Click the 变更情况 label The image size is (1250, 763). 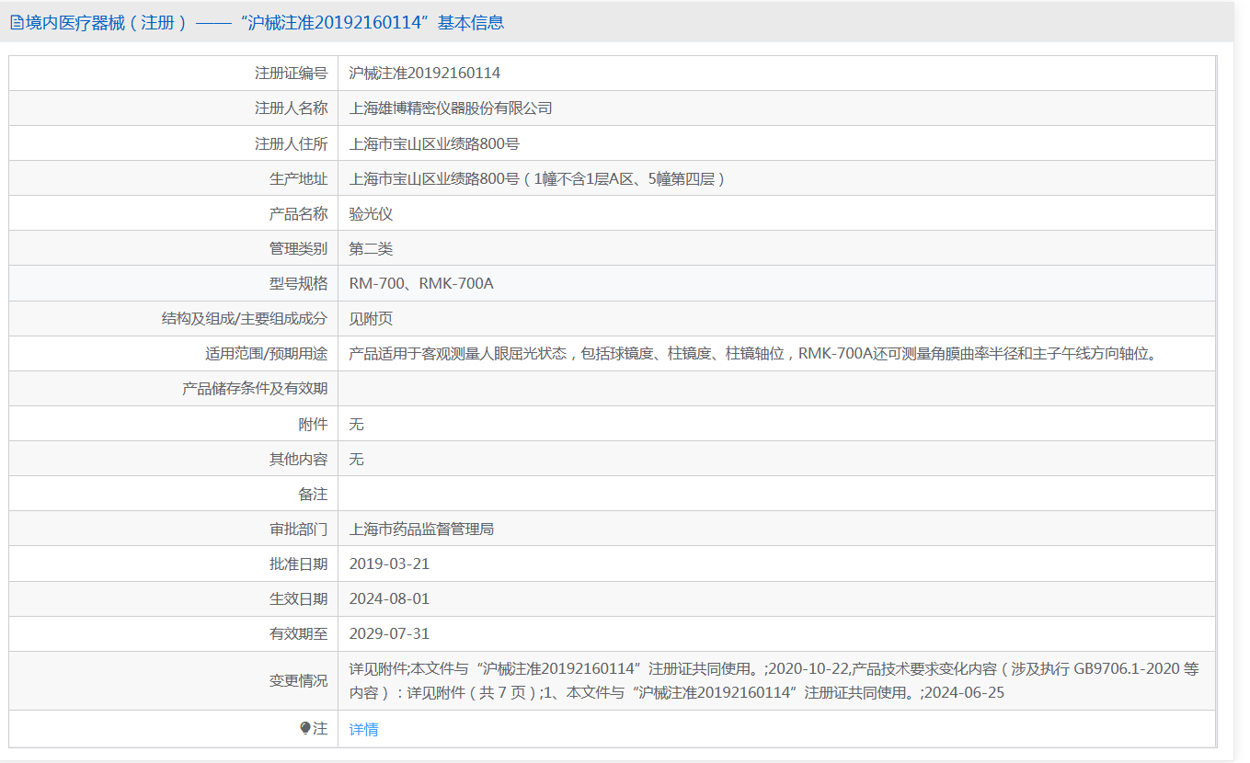tap(298, 680)
